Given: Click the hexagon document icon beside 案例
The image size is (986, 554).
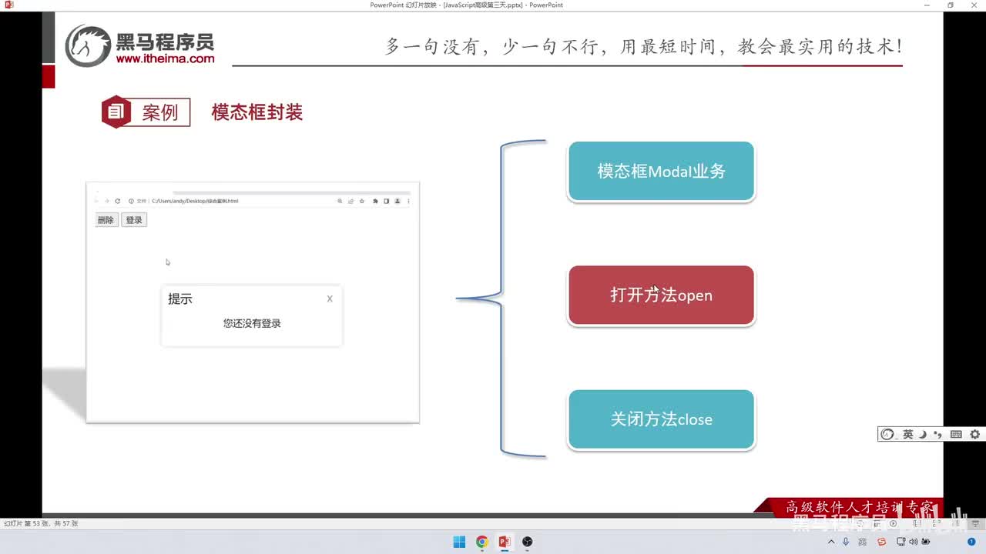Looking at the screenshot, I should [x=116, y=112].
